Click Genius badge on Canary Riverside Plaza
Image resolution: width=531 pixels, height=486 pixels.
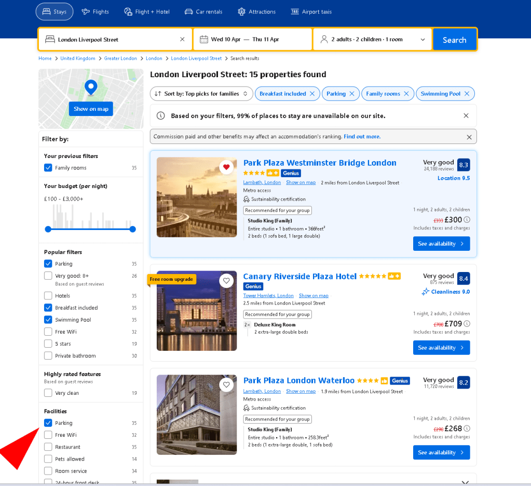tap(253, 286)
